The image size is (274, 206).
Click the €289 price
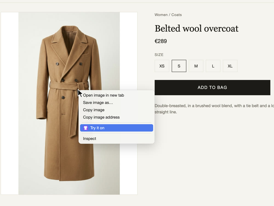(x=161, y=41)
